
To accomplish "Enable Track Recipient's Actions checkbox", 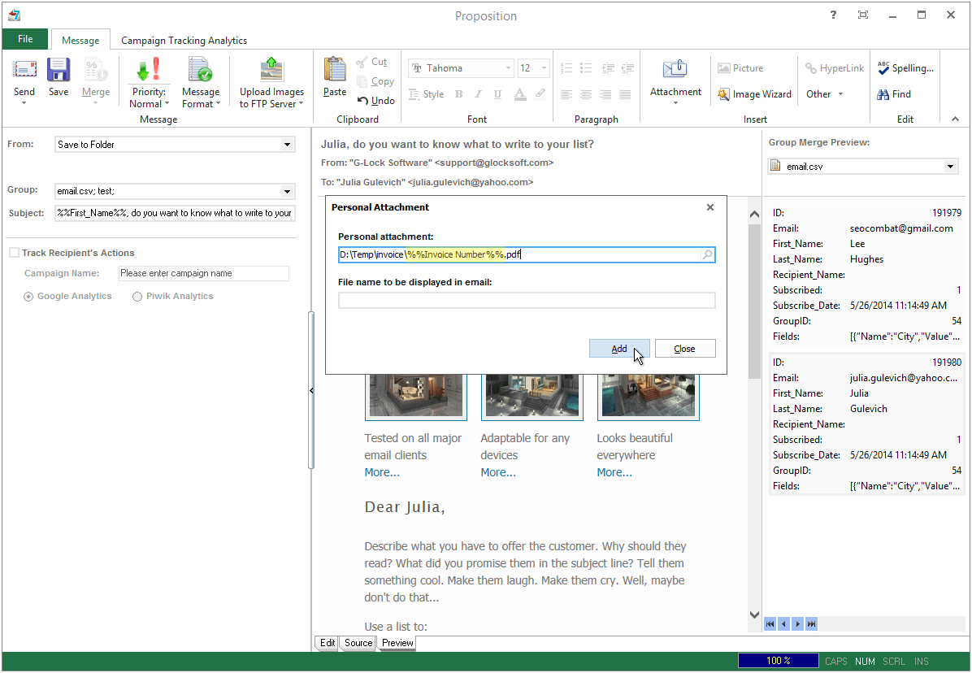I will click(14, 253).
